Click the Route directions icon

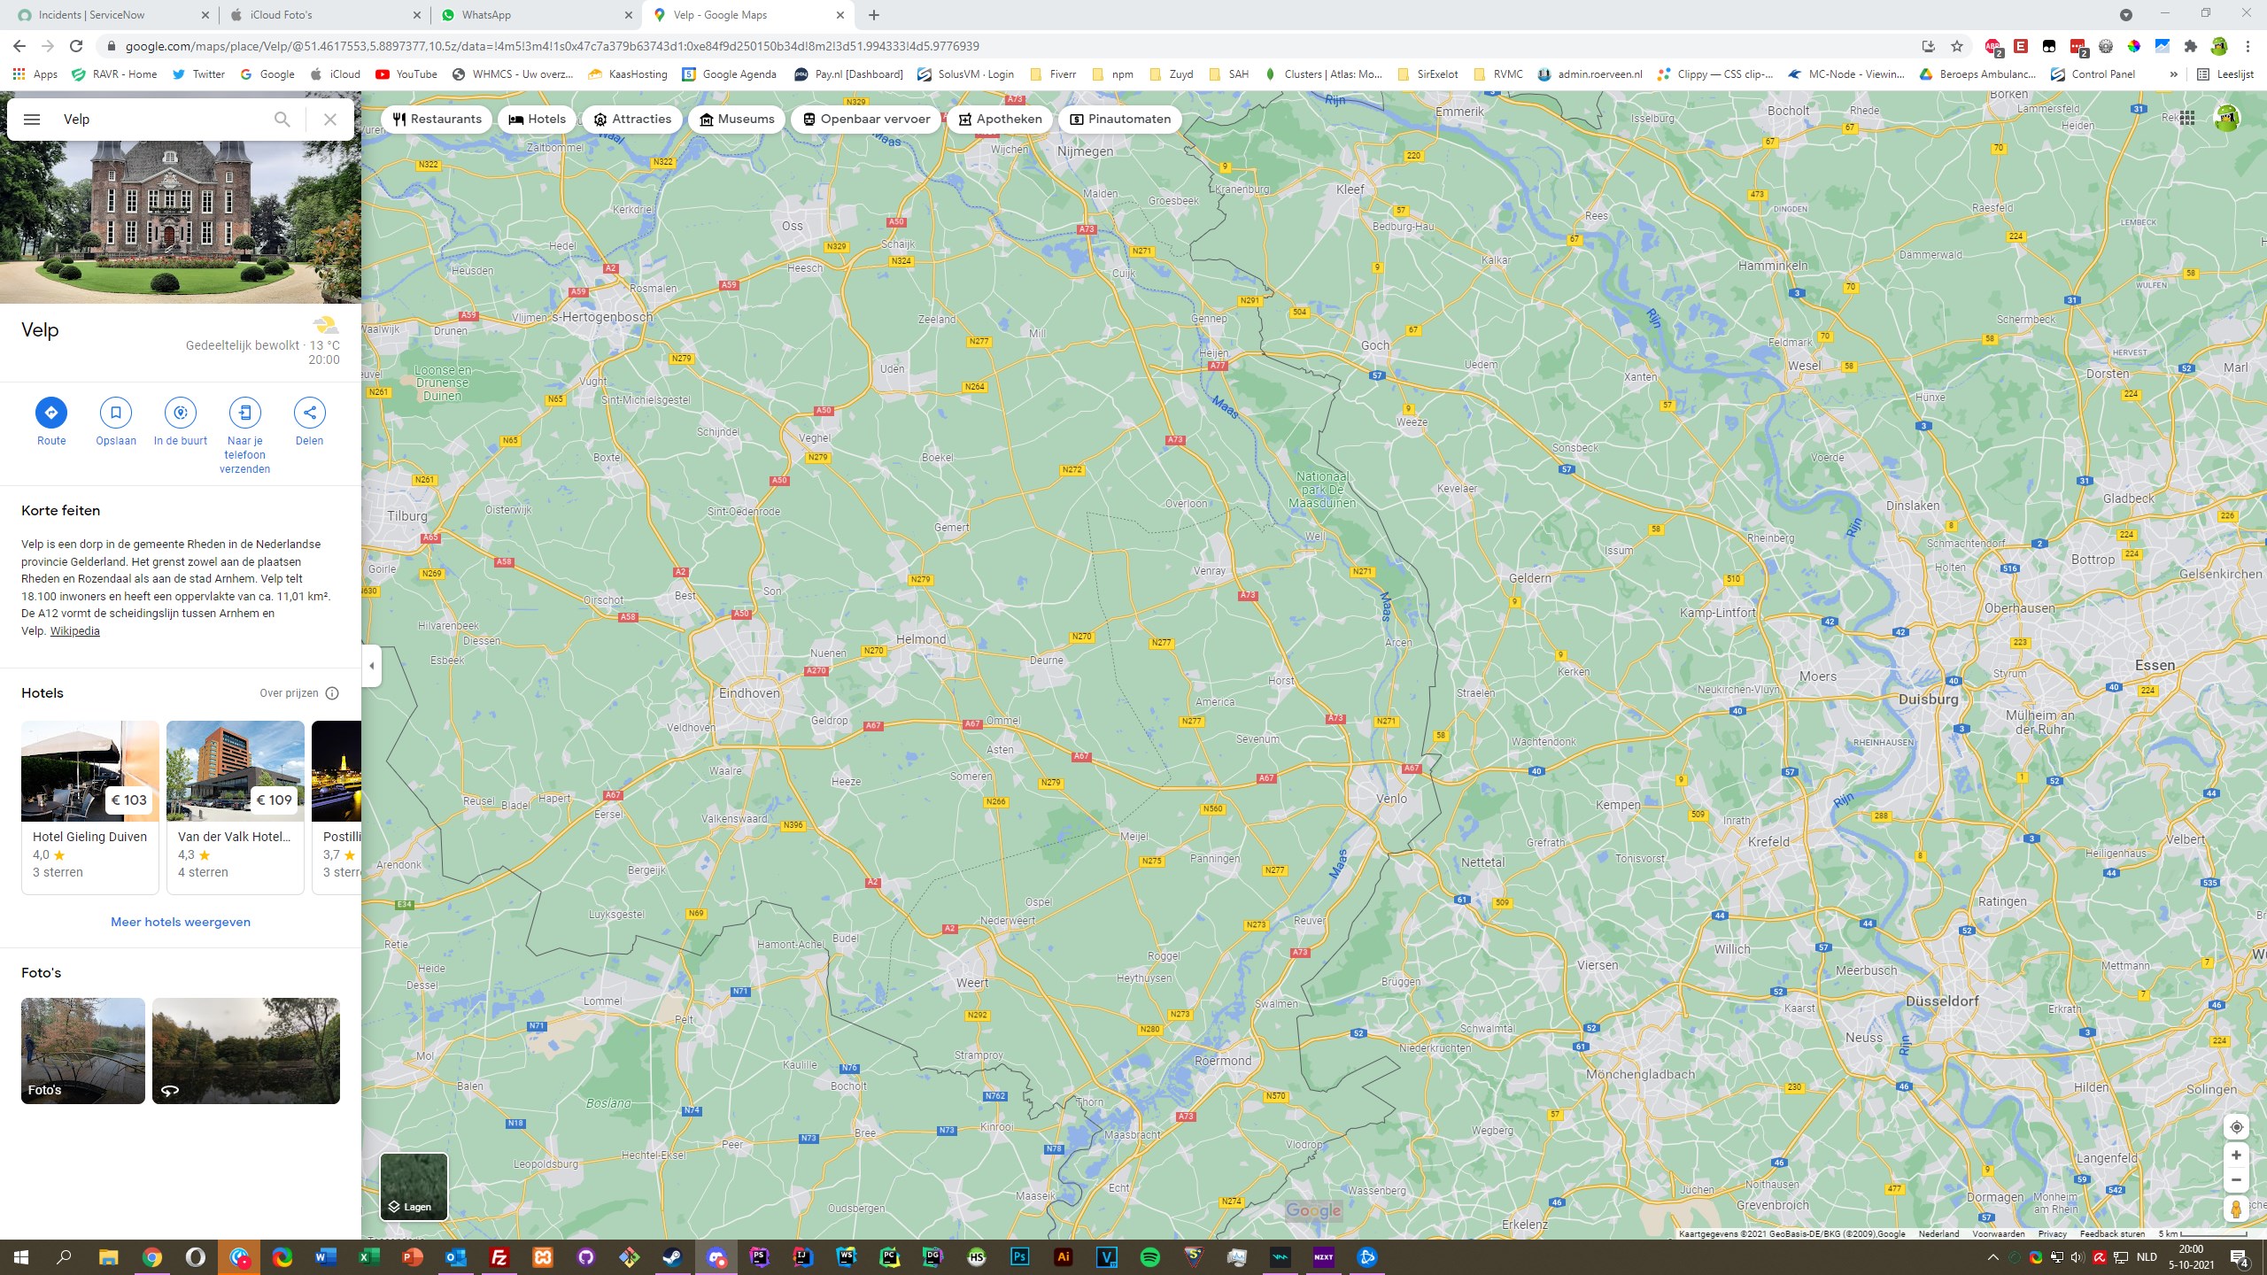(x=51, y=413)
